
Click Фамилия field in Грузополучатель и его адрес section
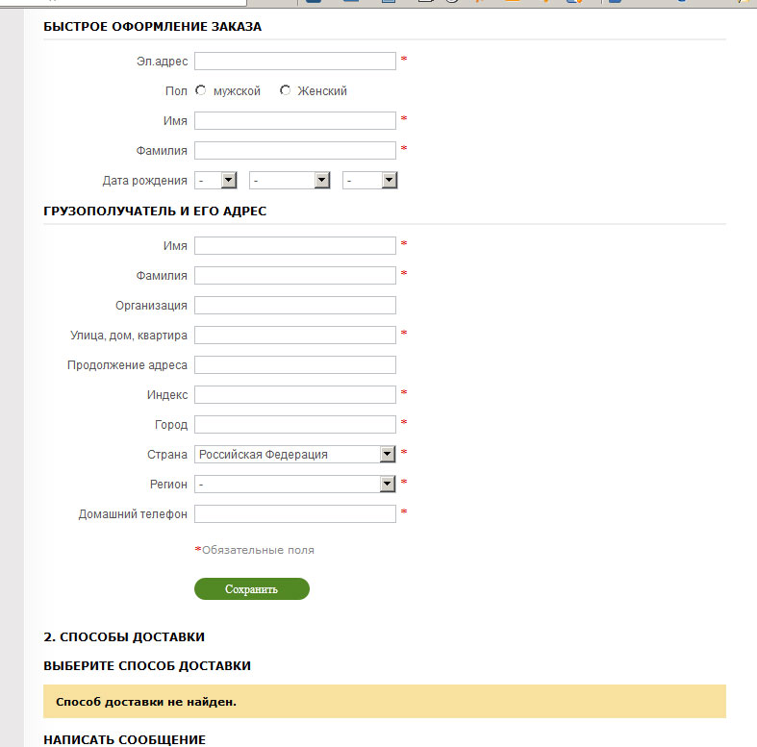[x=295, y=276]
